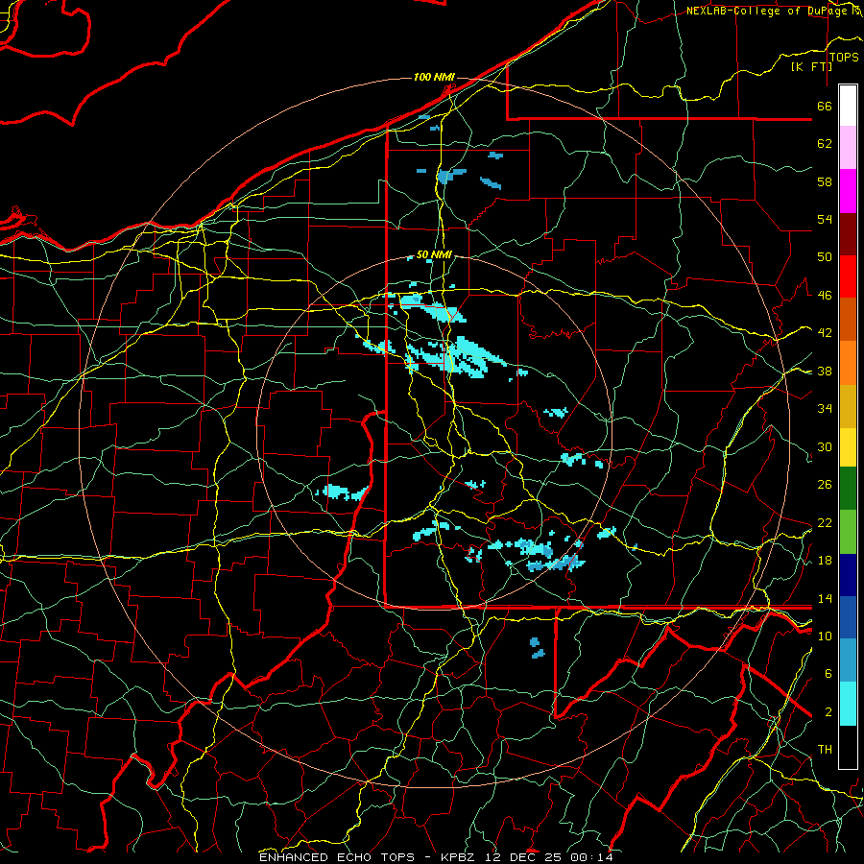The height and width of the screenshot is (864, 864).
Task: Click "ENHANCED ECHO TOPS" in the caption
Action: click(x=336, y=857)
